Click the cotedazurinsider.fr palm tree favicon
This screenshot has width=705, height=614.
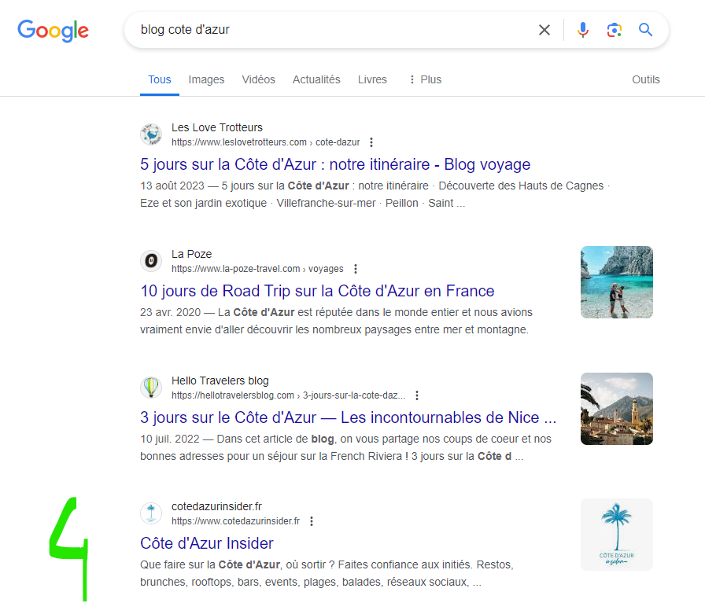[x=151, y=513]
